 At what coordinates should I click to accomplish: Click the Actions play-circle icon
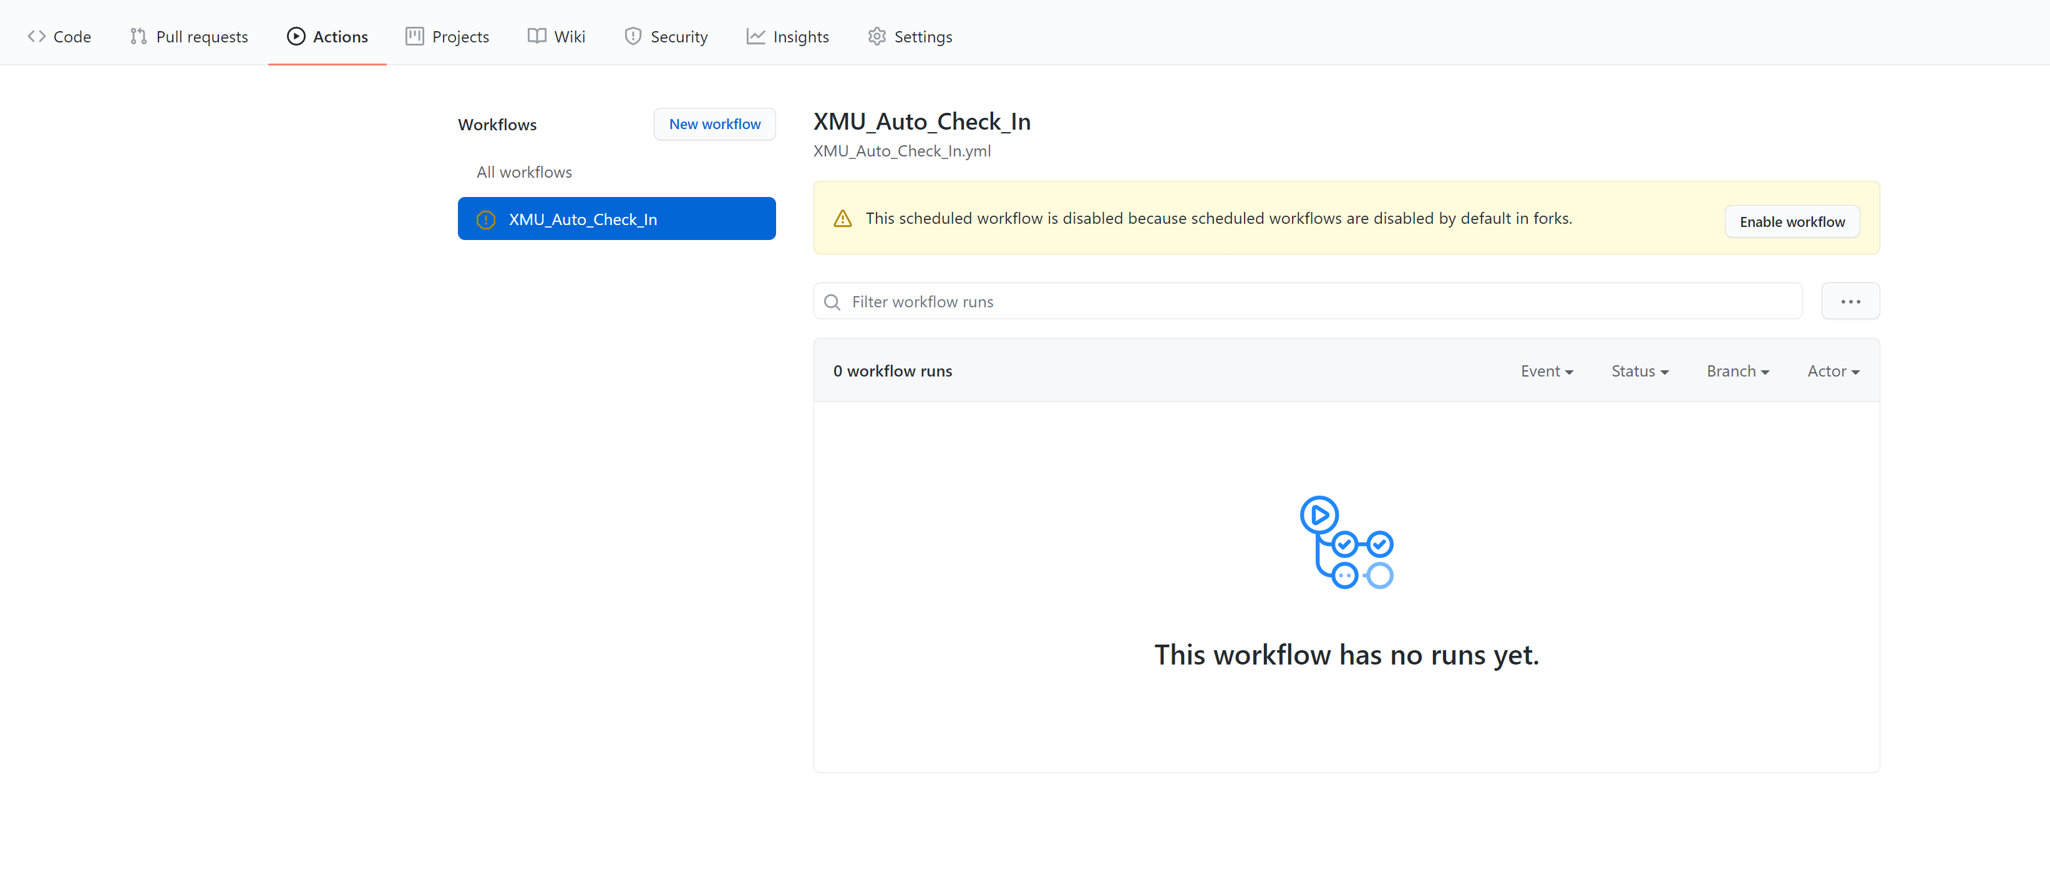click(x=296, y=37)
